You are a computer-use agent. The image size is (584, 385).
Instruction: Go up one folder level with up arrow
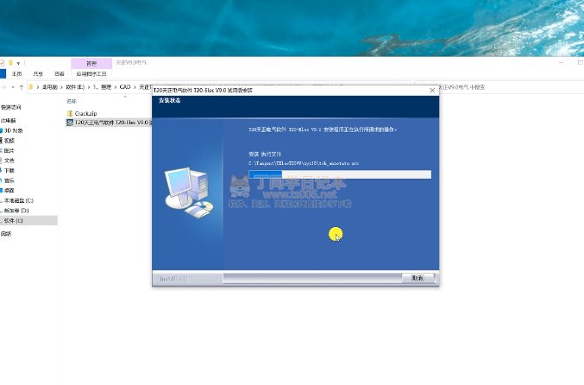22,87
